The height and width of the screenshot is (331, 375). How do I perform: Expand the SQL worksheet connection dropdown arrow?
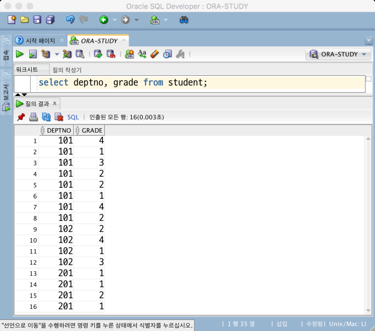point(166,20)
